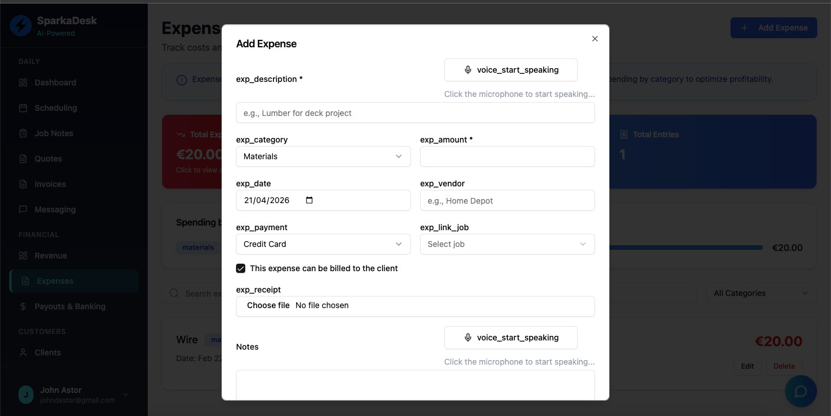The image size is (831, 416).
Task: Click the Invoices document icon
Action: click(x=23, y=184)
